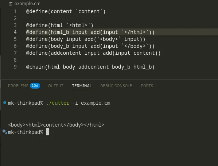Click line number 9 in the gutter

tap(15, 67)
